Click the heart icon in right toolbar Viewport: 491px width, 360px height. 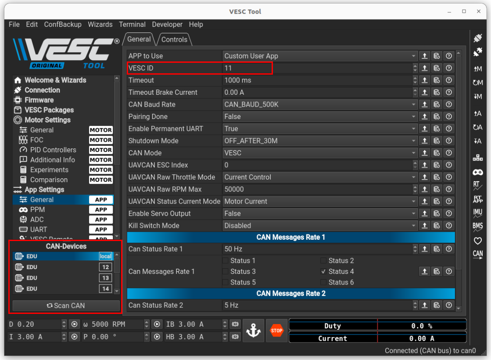pyautogui.click(x=478, y=241)
